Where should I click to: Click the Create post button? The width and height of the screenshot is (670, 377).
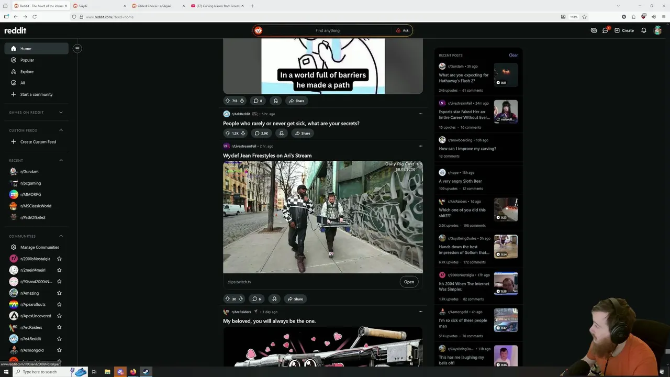coord(624,30)
